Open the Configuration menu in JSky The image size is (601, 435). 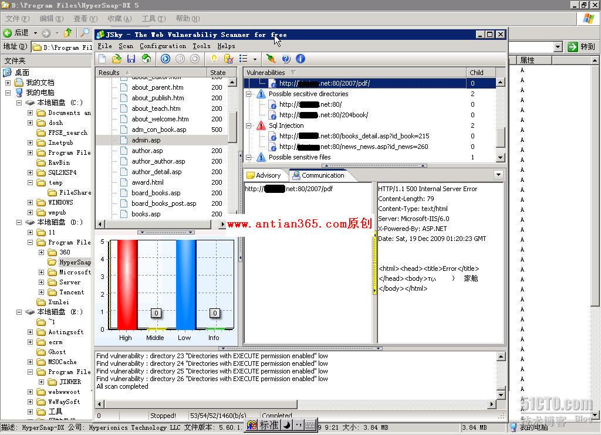(163, 46)
